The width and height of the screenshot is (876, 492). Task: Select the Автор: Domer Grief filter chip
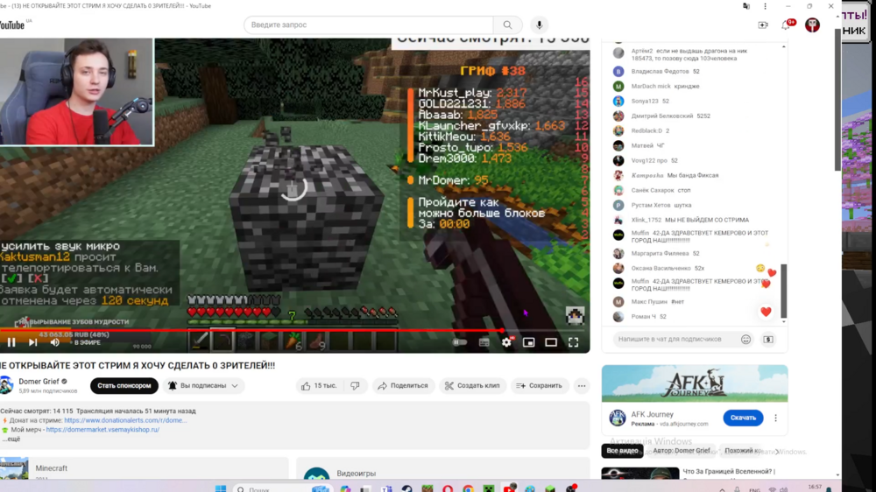pos(681,451)
